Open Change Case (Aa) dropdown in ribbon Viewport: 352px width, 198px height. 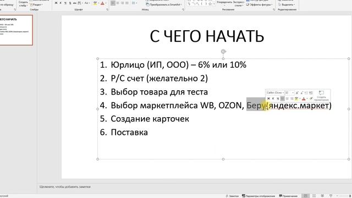click(87, 3)
